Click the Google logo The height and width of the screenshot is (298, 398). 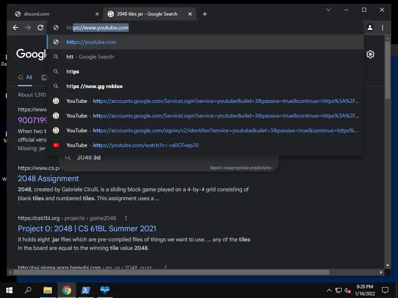coord(31,54)
